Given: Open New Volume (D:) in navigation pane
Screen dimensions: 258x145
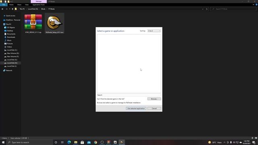Looking at the screenshot, I should (13, 53).
